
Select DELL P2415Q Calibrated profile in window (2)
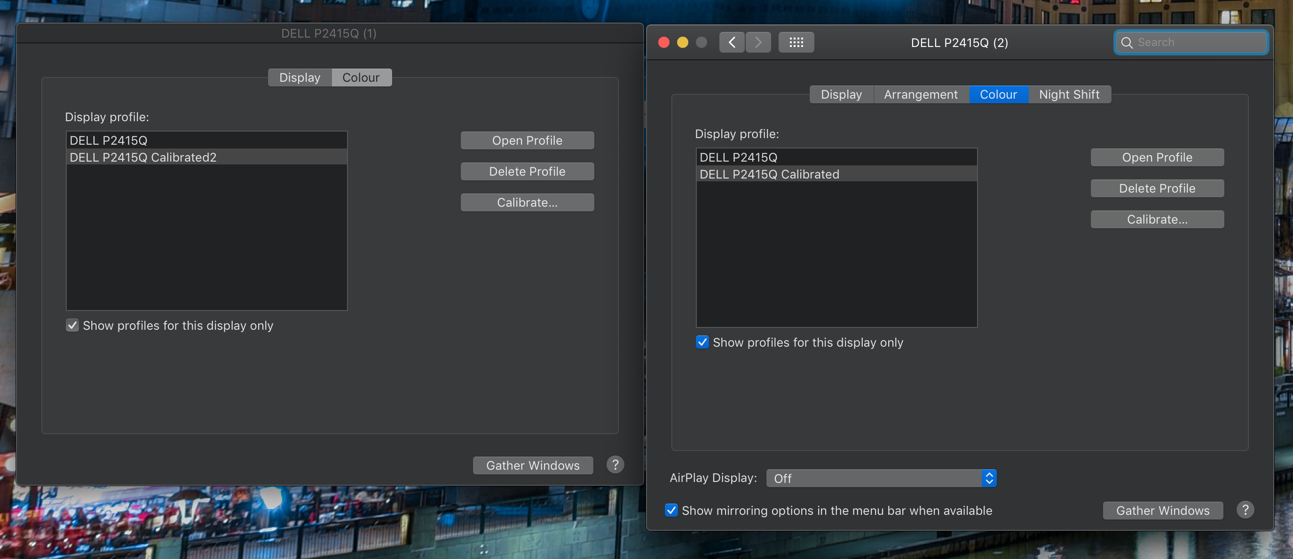836,174
